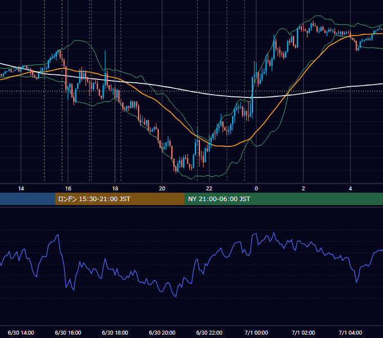Image resolution: width=383 pixels, height=338 pixels.
Task: Click the 14 hour axis label
Action: (21, 189)
